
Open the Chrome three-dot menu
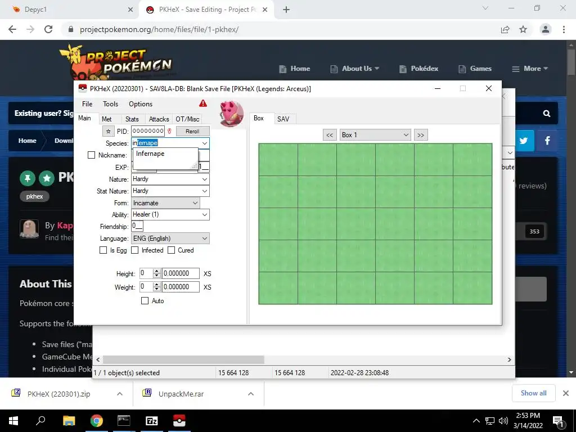click(564, 29)
